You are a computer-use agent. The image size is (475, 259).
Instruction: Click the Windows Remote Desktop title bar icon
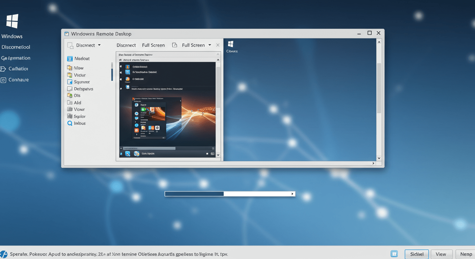[66, 34]
